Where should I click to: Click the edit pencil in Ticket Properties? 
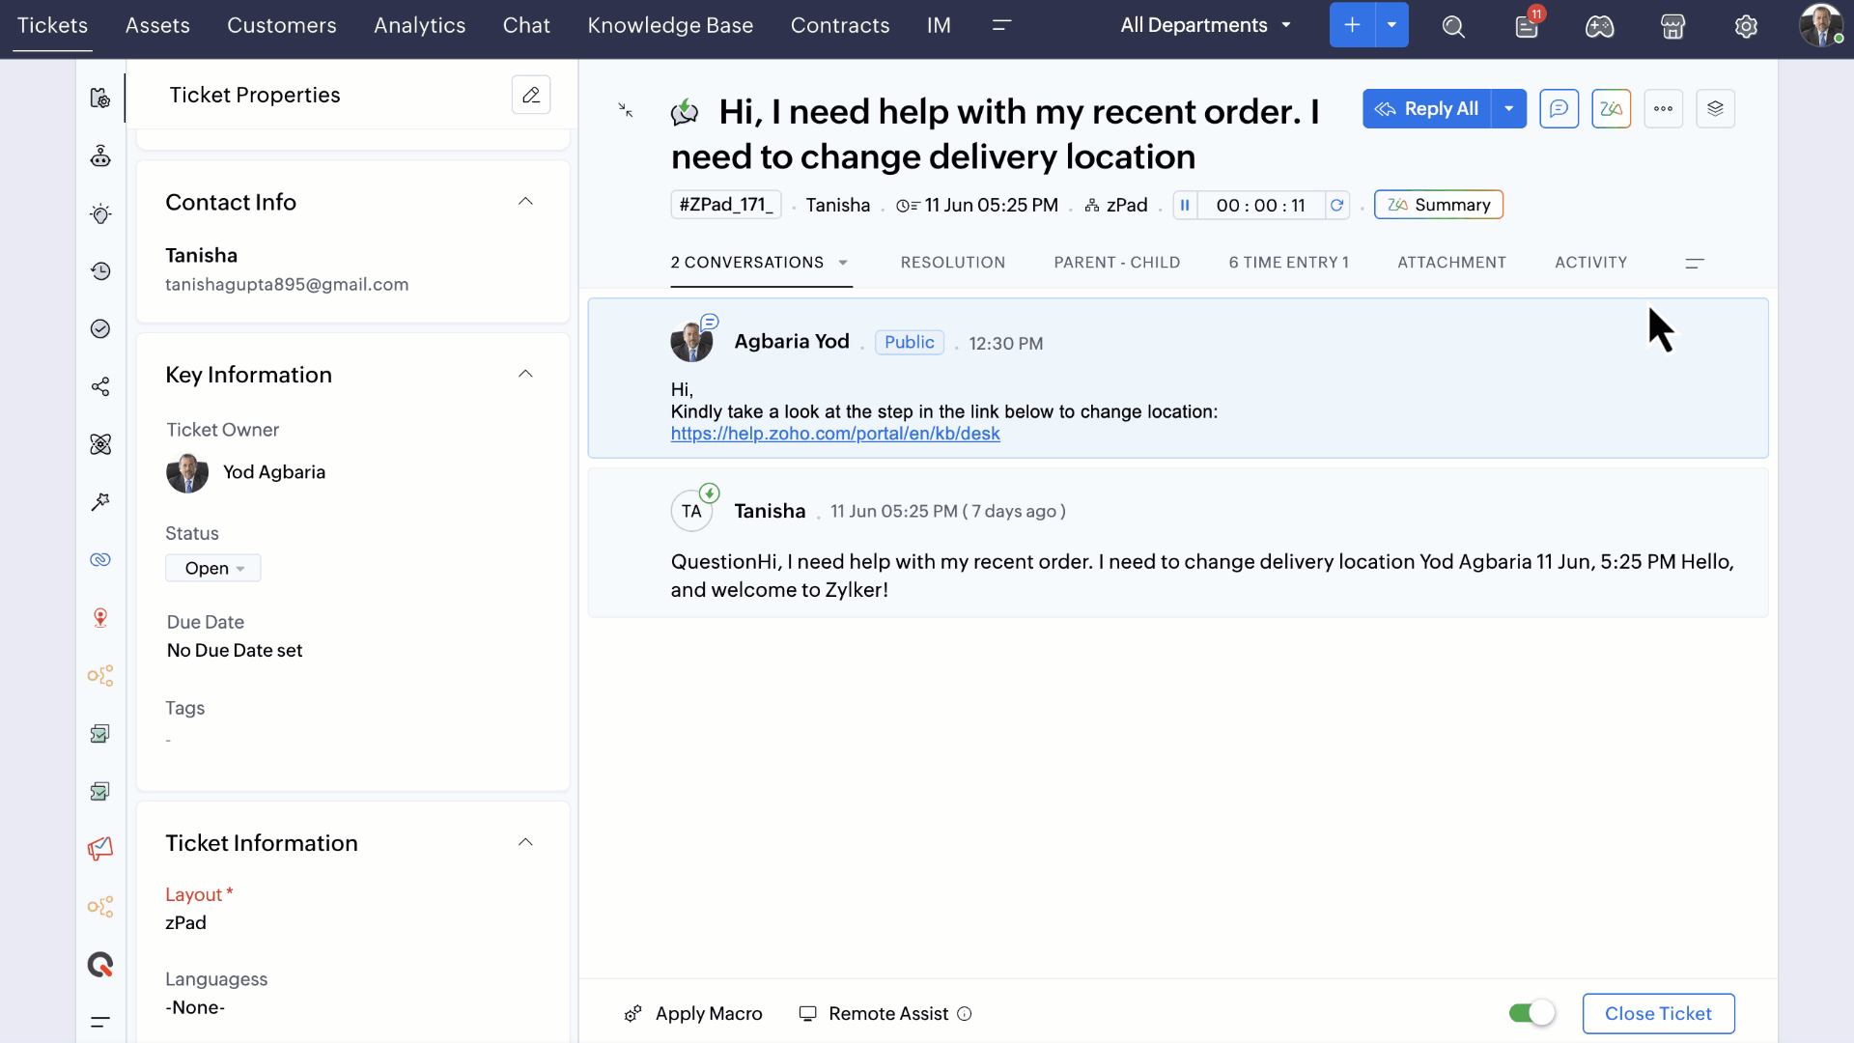point(530,95)
